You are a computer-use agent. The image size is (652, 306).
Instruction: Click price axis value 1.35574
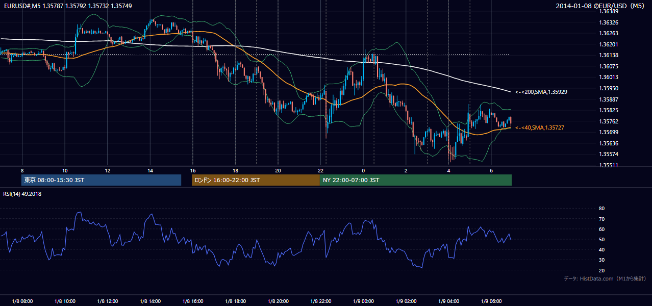pos(609,154)
